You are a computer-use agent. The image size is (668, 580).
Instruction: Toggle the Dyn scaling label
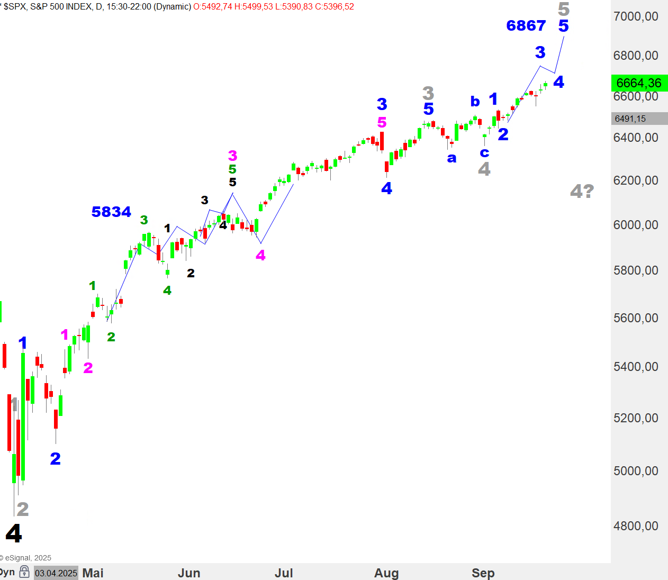point(7,572)
